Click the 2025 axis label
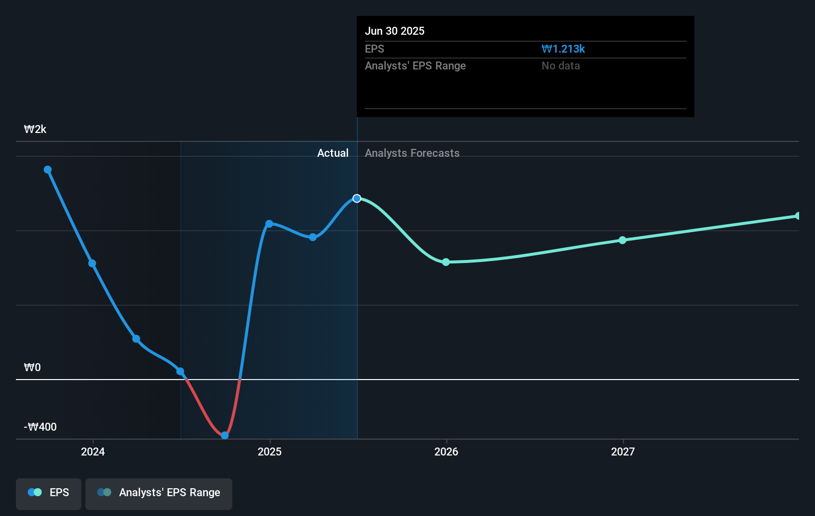Viewport: 815px width, 516px height. click(x=270, y=452)
